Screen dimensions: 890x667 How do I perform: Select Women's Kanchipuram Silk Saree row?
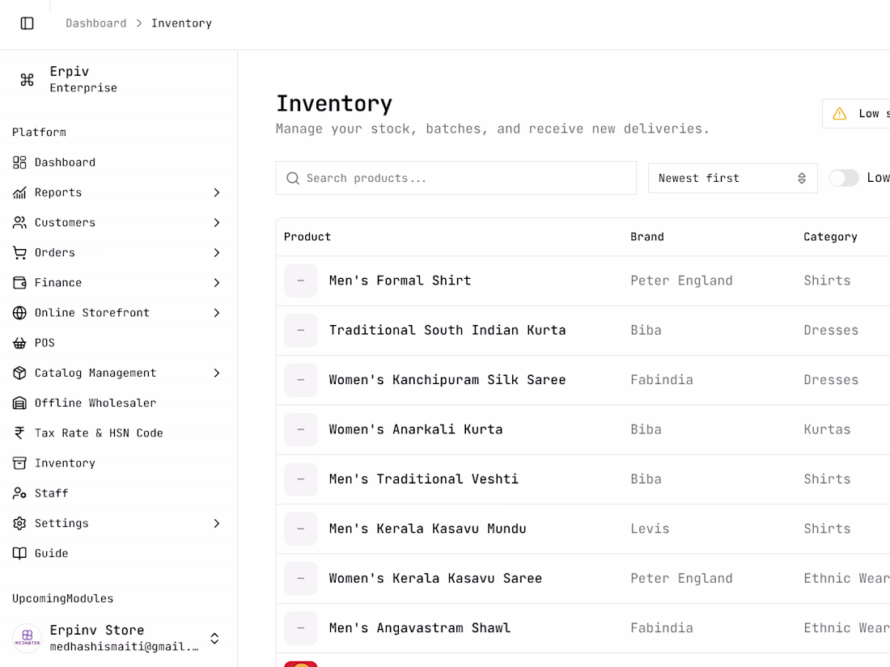(583, 380)
